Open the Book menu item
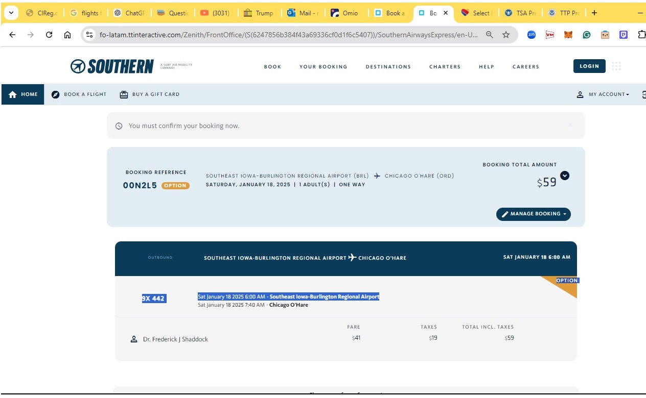 click(272, 67)
